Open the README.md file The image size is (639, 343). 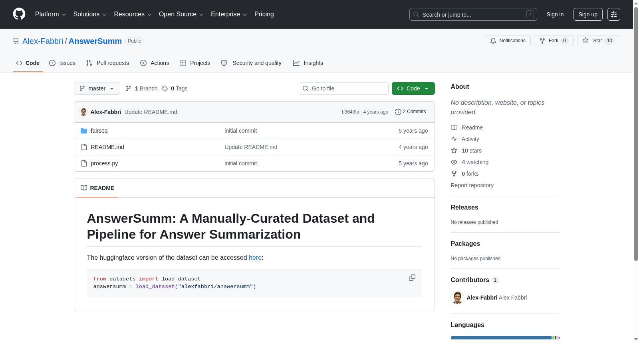click(107, 147)
